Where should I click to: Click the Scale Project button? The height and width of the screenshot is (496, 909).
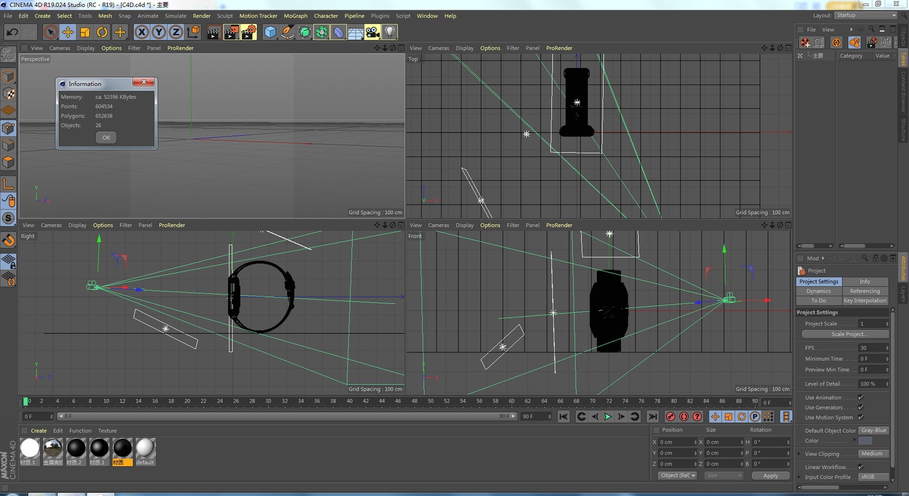[x=845, y=334]
